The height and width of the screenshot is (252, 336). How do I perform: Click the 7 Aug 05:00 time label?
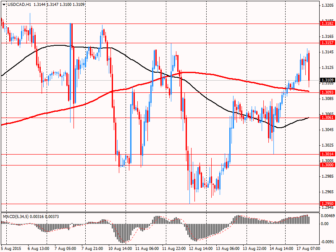pos(66,249)
